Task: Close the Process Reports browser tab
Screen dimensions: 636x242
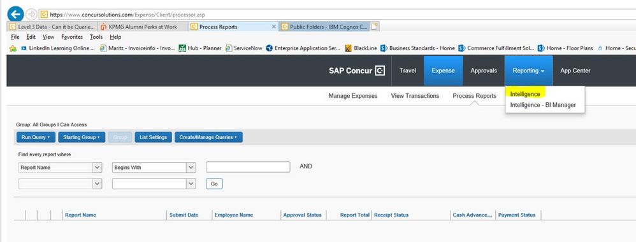Action: pos(274,27)
